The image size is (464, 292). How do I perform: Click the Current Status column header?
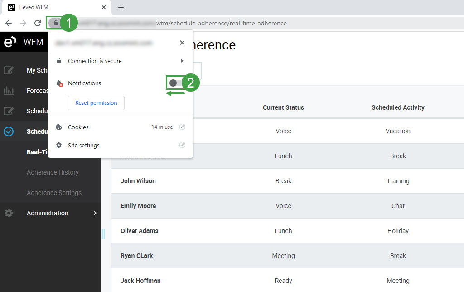tap(283, 107)
